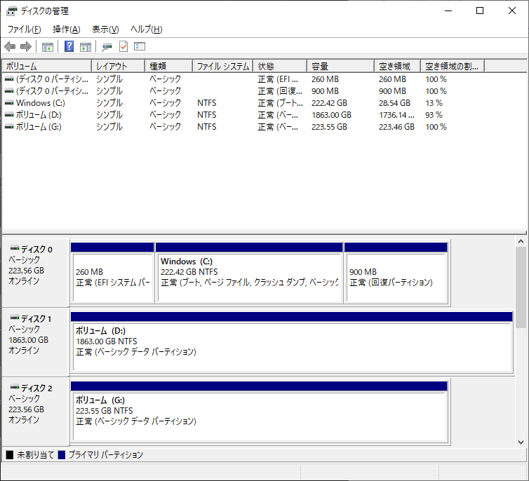529x481 pixels.
Task: Open the 表示(V) menu
Action: [x=106, y=29]
